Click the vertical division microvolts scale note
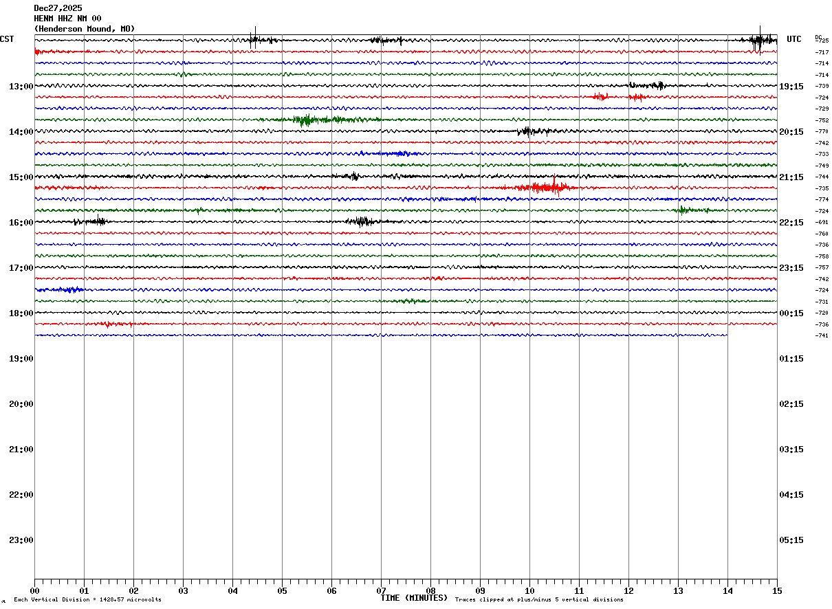Image resolution: width=832 pixels, height=609 pixels. point(87,600)
